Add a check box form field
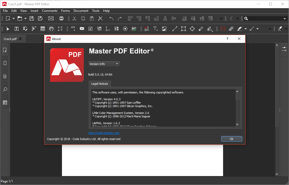This screenshot has height=185, width=289. click(90, 29)
